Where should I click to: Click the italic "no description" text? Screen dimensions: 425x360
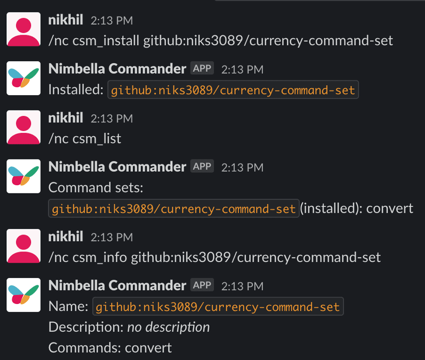168,327
